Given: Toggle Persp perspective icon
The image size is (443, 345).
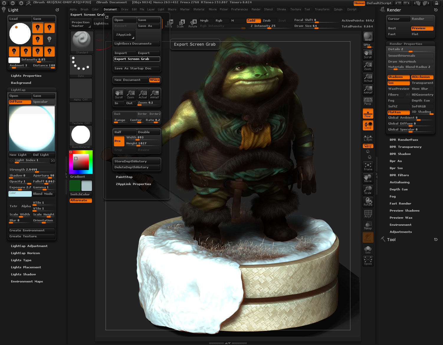Looking at the screenshot, I should click(x=368, y=101).
